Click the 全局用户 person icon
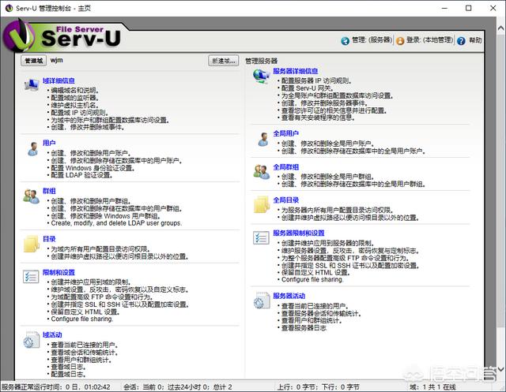Image resolution: width=506 pixels, height=392 pixels. (263, 140)
